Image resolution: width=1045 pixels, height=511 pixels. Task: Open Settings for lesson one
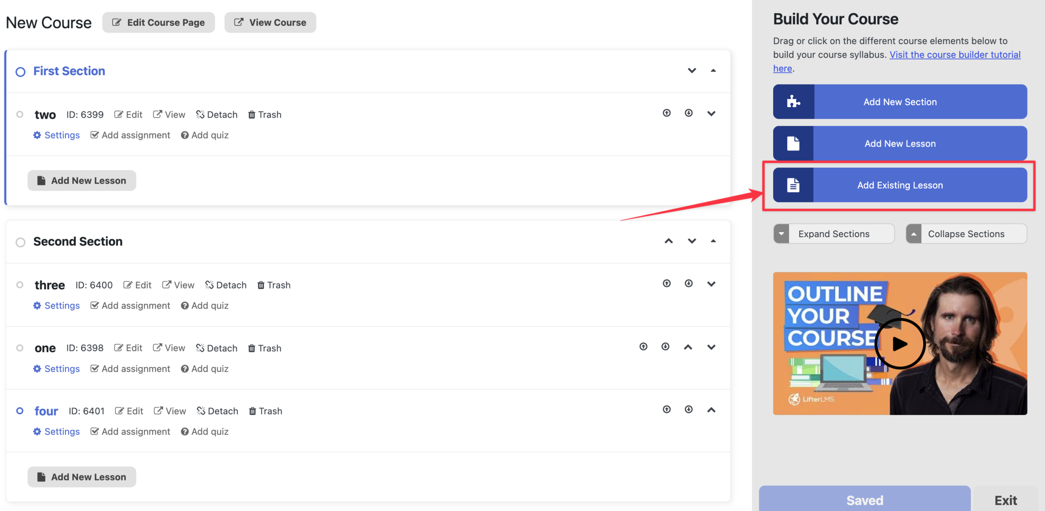(x=56, y=369)
